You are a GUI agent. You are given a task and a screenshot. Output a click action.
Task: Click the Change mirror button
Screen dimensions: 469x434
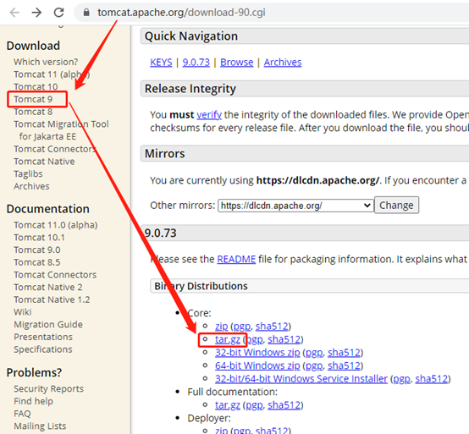[396, 205]
